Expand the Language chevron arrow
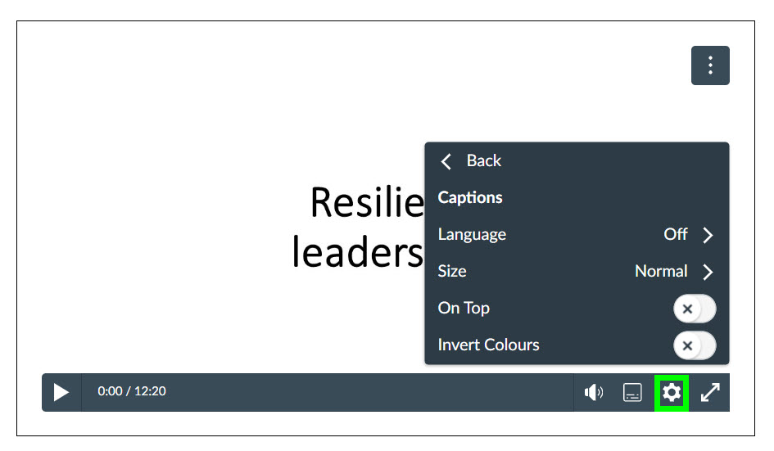The height and width of the screenshot is (451, 774). click(708, 236)
